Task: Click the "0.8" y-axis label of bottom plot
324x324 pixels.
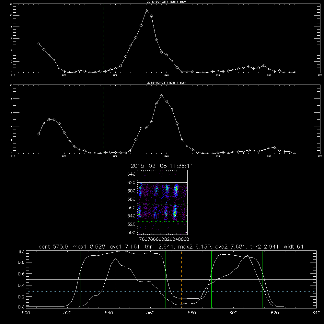Action: point(21,262)
